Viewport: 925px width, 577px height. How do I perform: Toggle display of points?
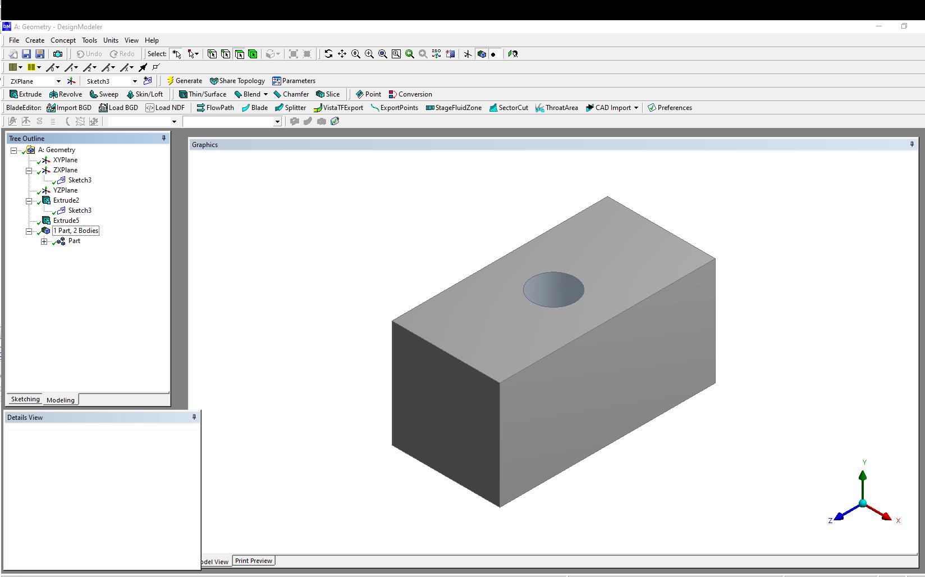point(493,54)
